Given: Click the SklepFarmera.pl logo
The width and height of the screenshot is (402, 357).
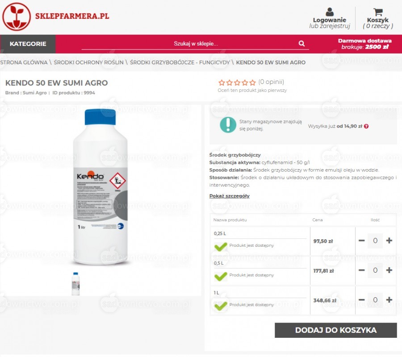Looking at the screenshot, I should tap(56, 17).
